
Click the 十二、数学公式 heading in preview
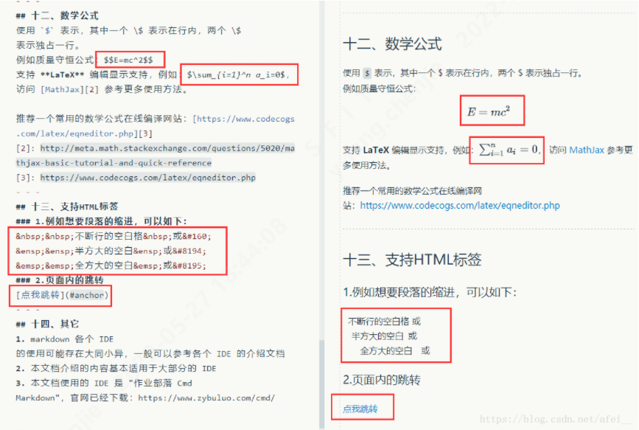392,44
